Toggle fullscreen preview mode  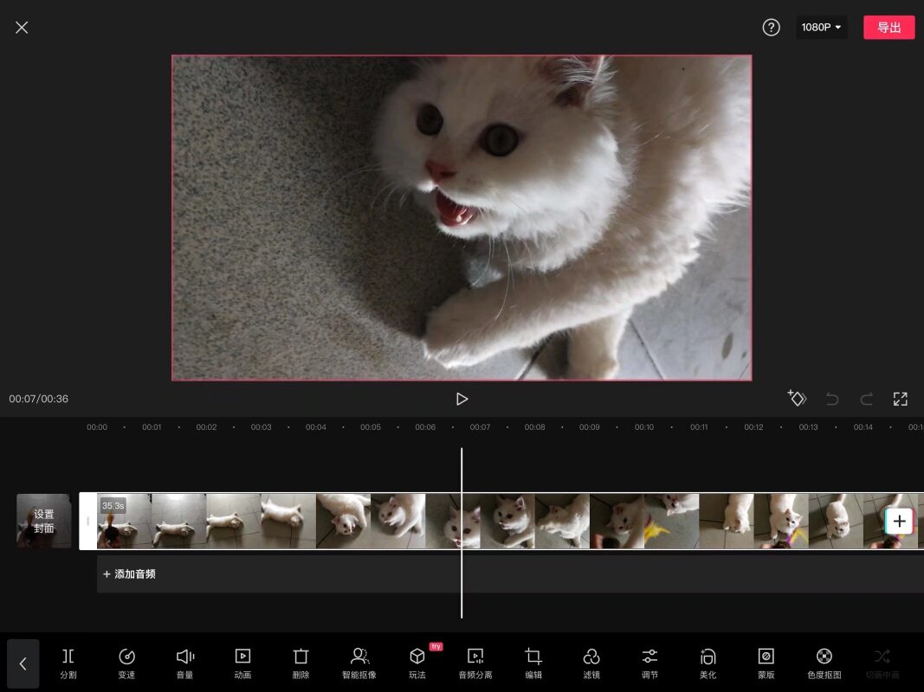(900, 399)
